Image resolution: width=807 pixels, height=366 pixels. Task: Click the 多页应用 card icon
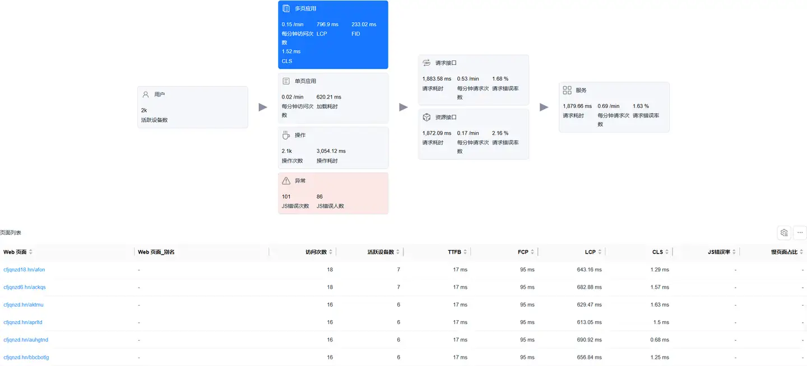[286, 9]
